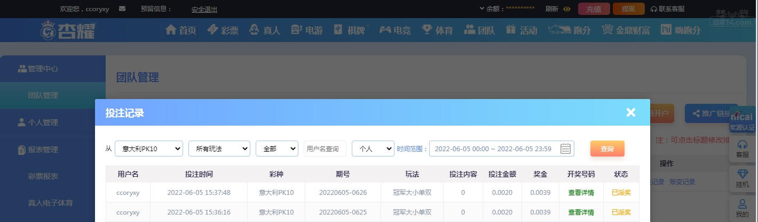Open the 全部 status dropdown
The height and width of the screenshot is (222, 758).
point(277,149)
